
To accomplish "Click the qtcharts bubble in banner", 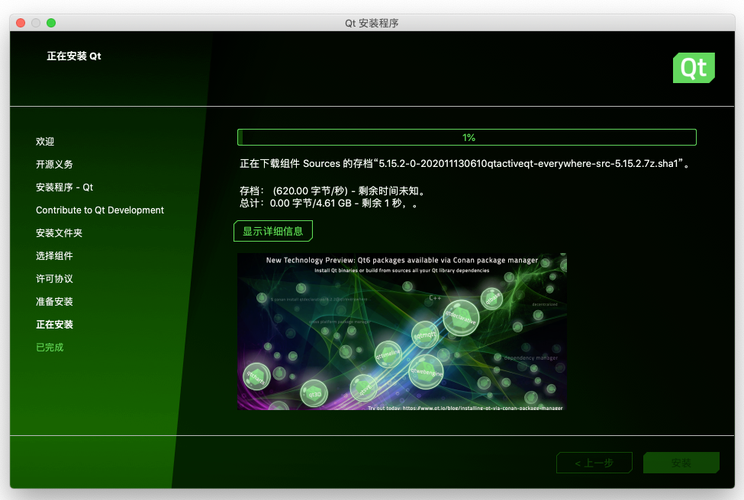I will click(256, 377).
